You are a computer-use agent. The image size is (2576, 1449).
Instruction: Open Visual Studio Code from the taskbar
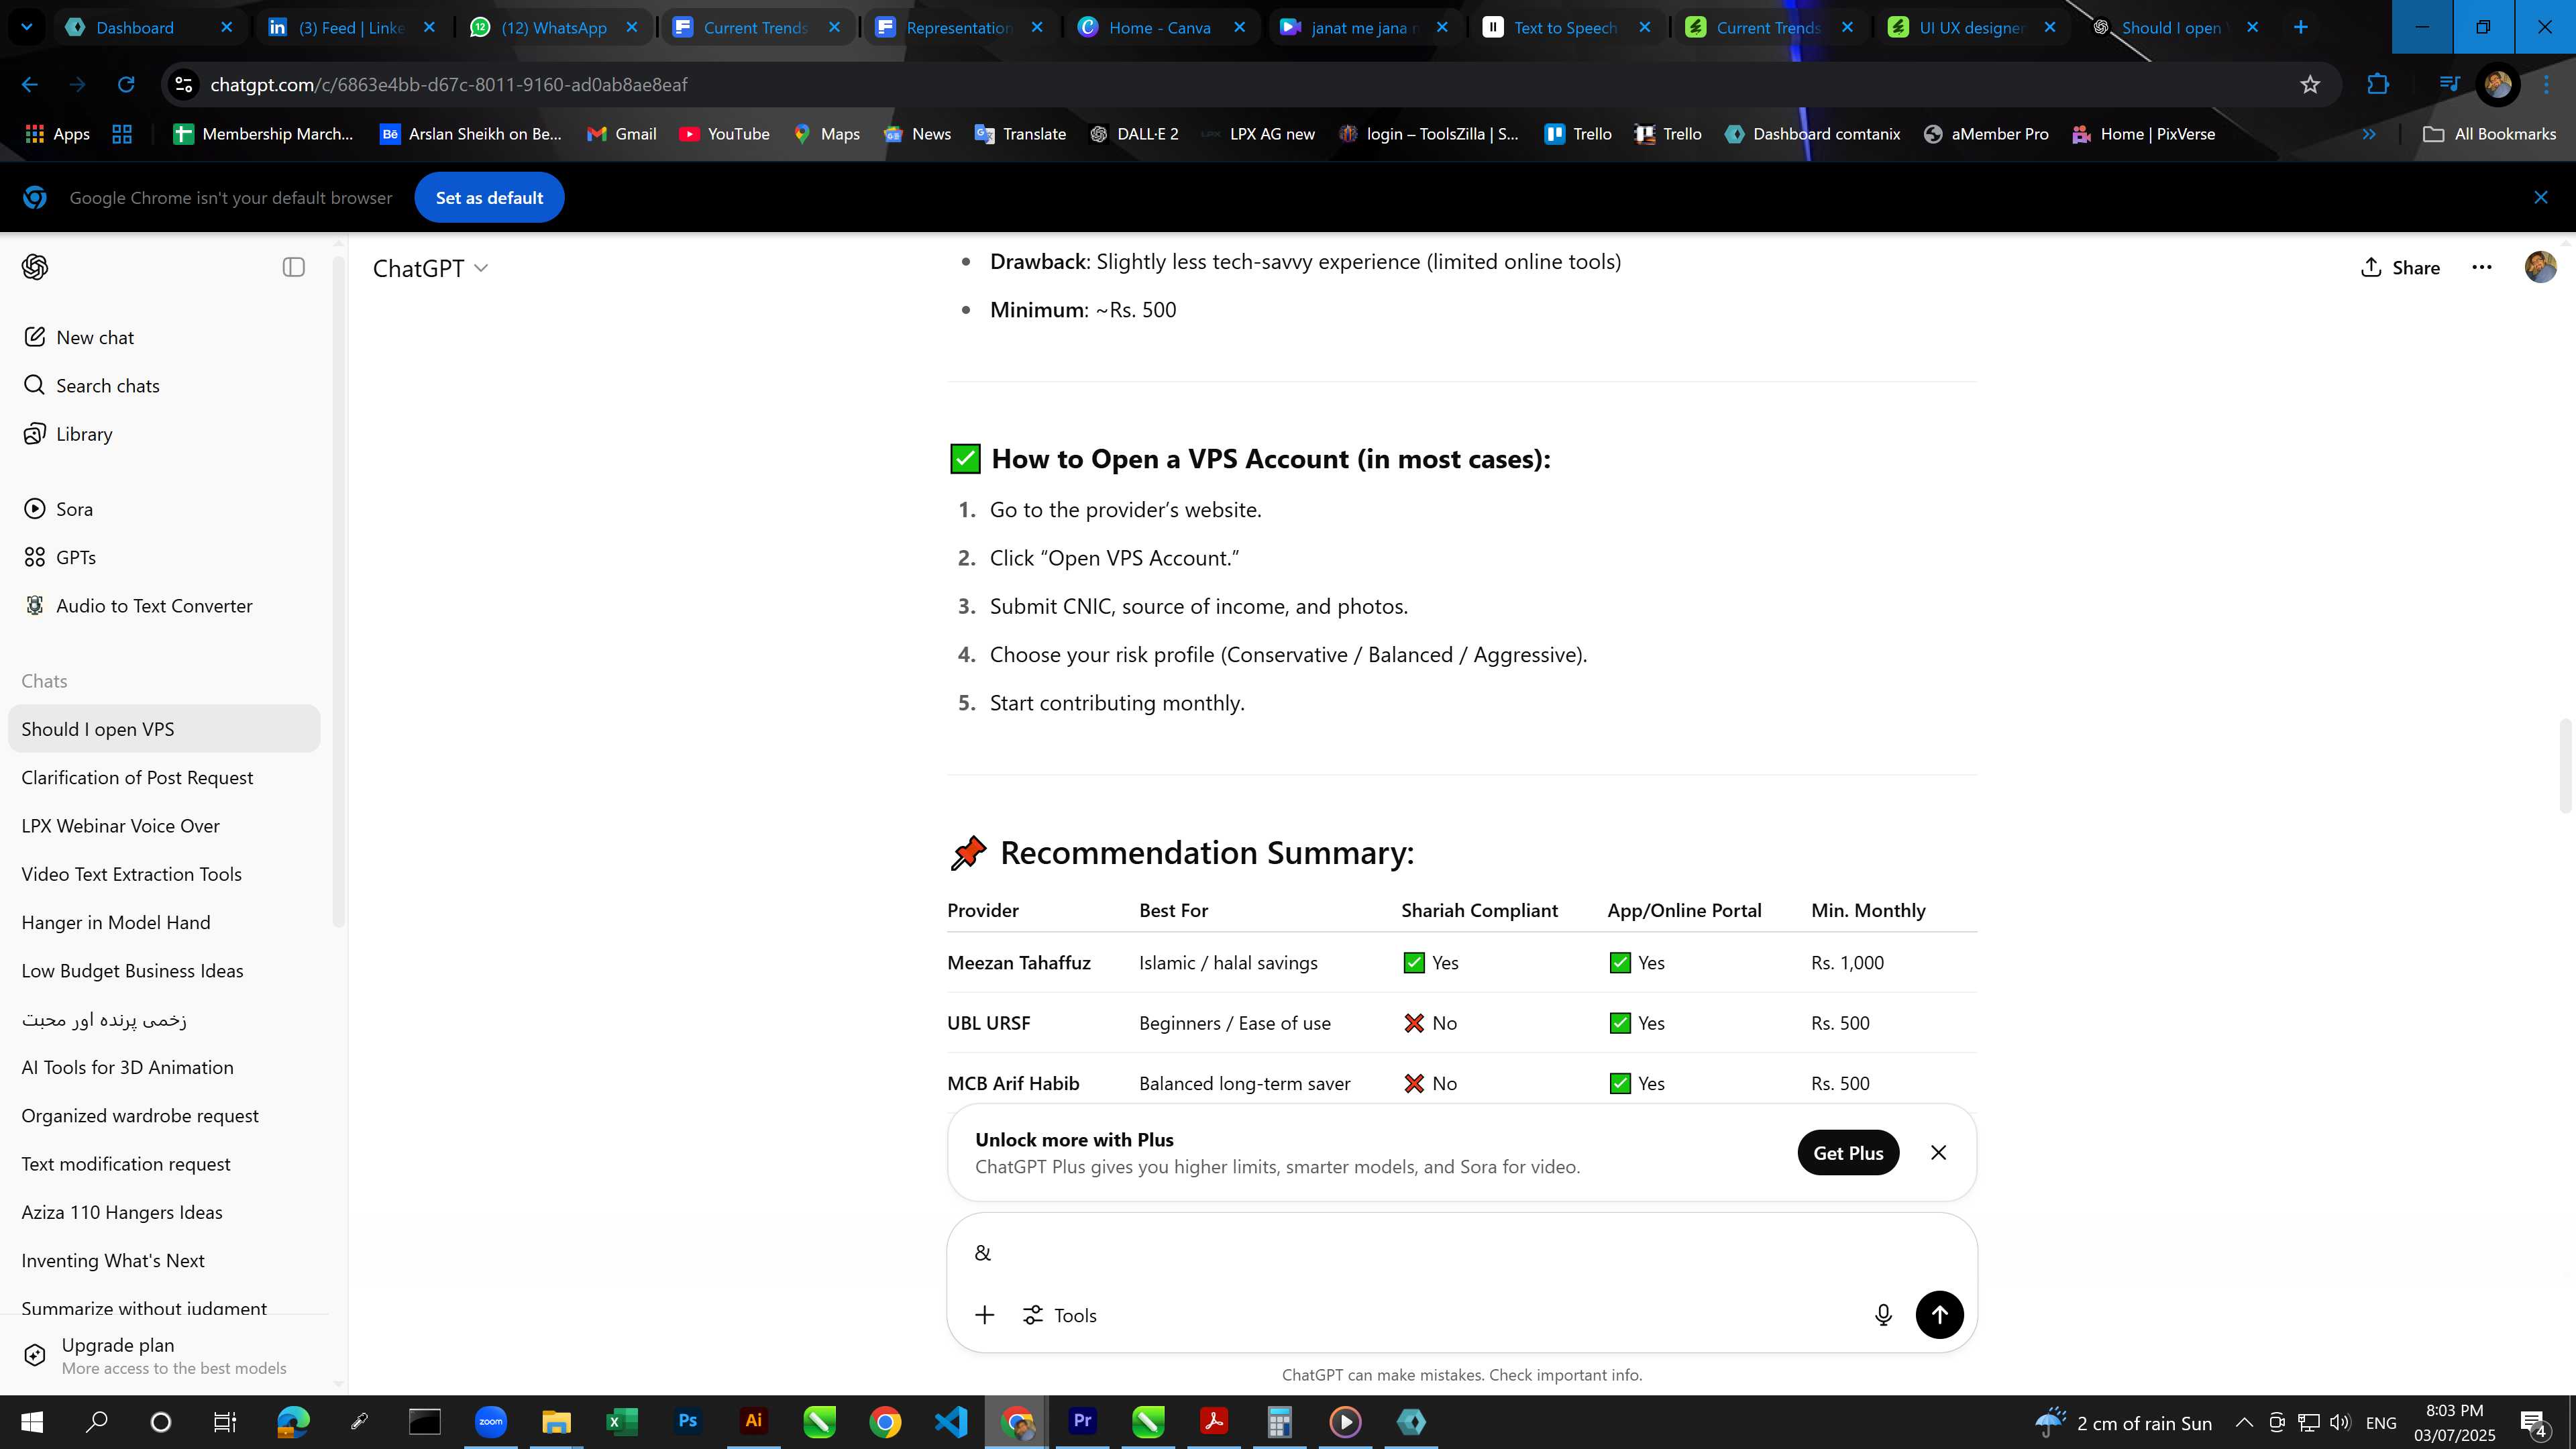[951, 1422]
